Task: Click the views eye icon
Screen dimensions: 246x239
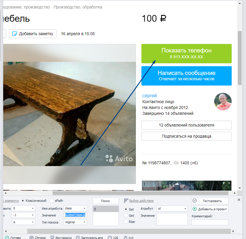Action: (x=176, y=163)
